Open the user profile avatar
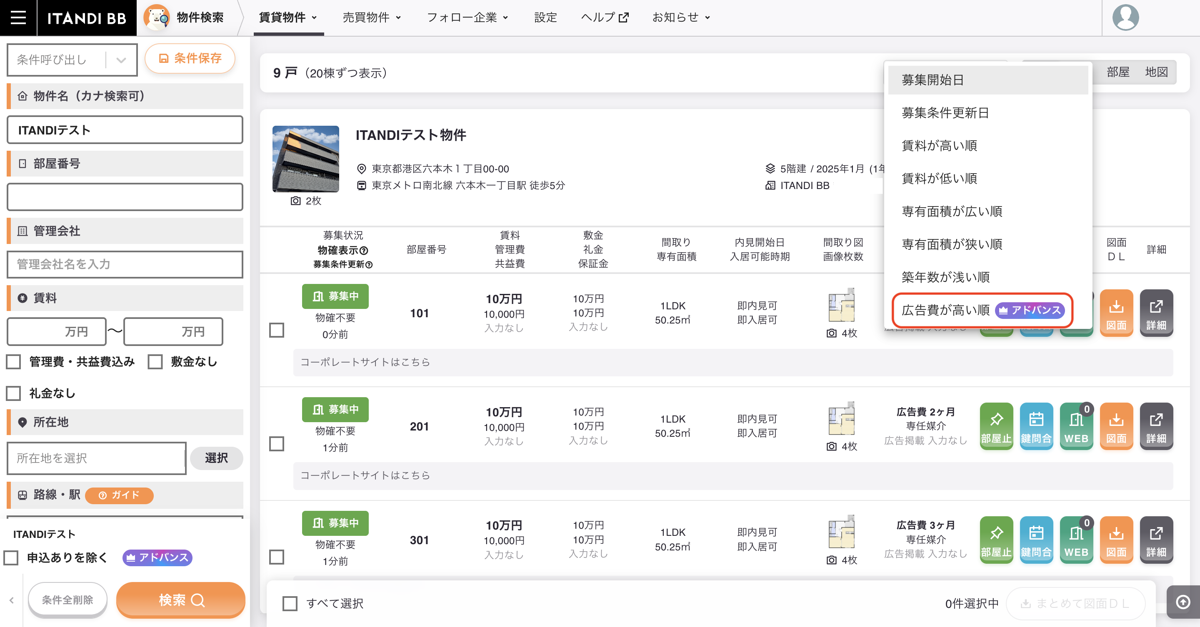 pos(1125,17)
